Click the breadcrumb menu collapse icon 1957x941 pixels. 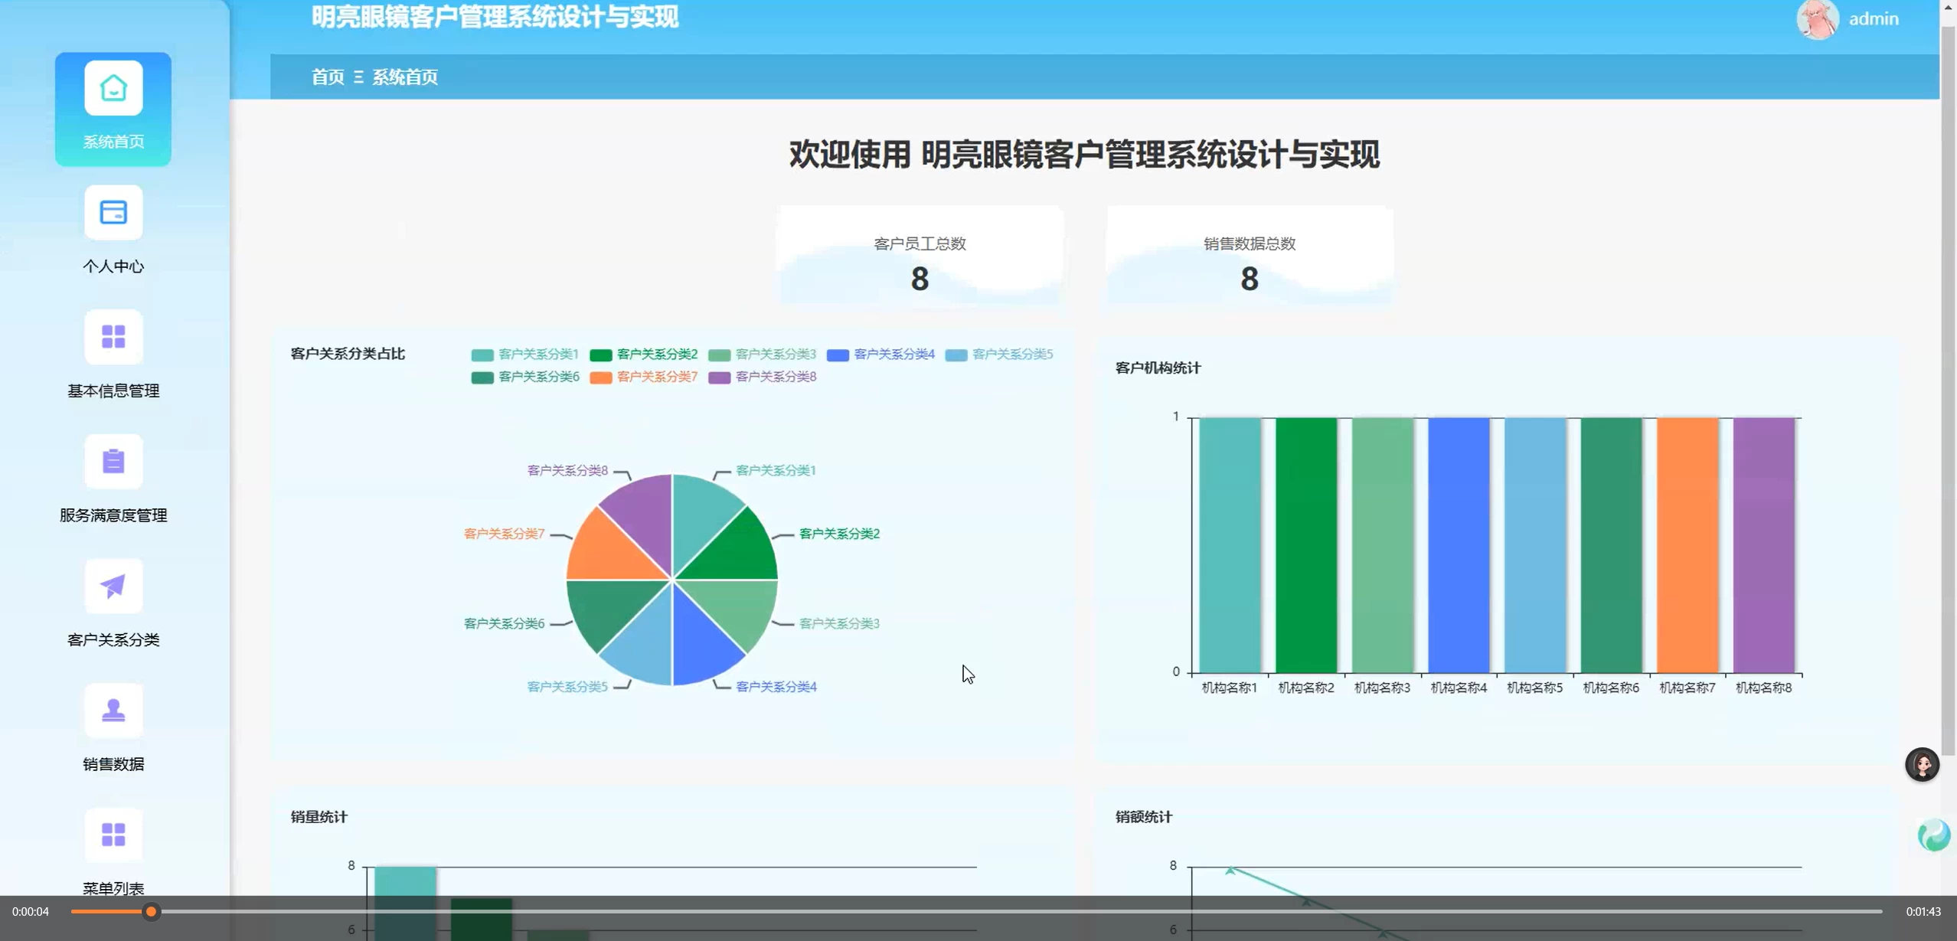point(358,77)
